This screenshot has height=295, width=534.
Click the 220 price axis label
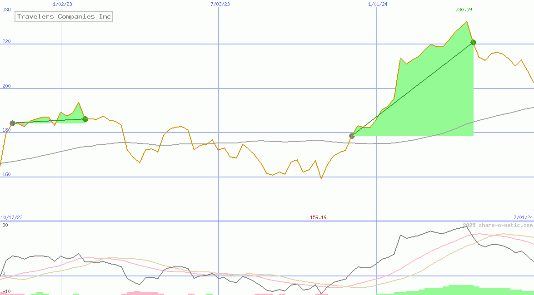coord(6,41)
